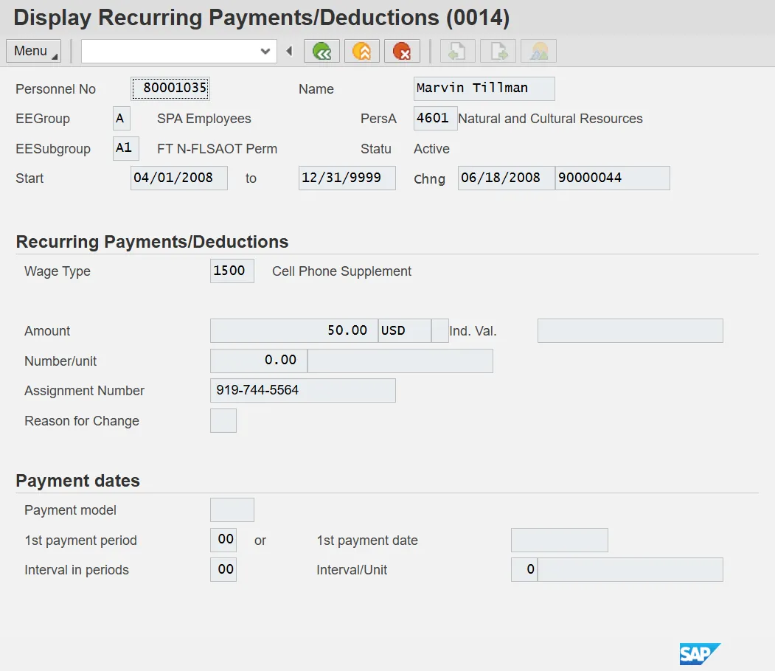Click the SAP logo

[699, 653]
